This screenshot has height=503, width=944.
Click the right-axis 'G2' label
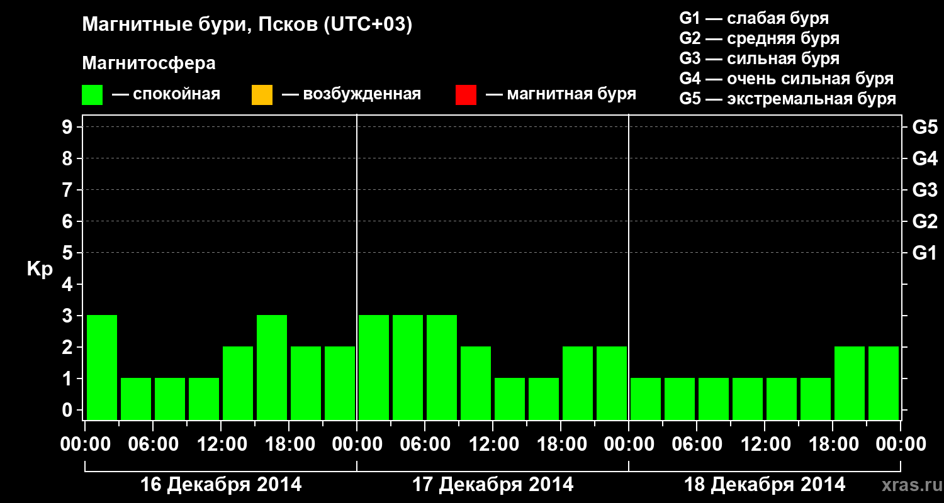point(925,222)
